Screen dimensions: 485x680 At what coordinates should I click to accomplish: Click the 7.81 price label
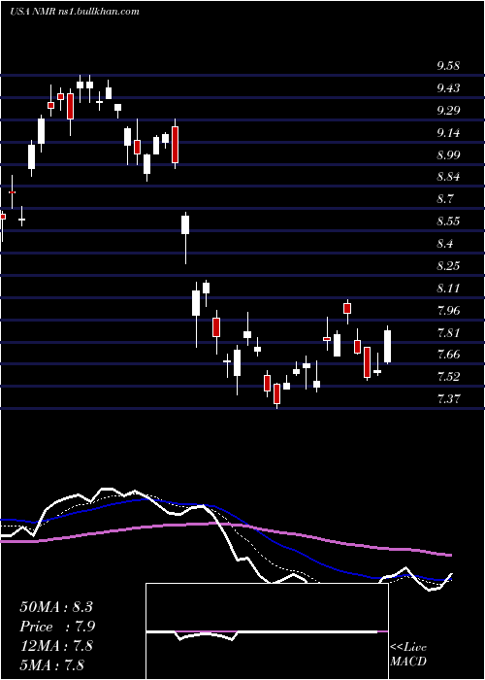448,333
